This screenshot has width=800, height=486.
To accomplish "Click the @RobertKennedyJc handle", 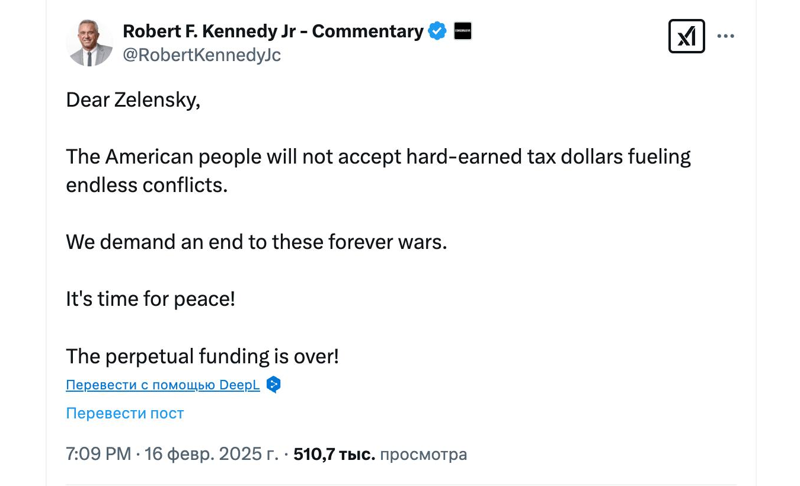I will click(201, 55).
